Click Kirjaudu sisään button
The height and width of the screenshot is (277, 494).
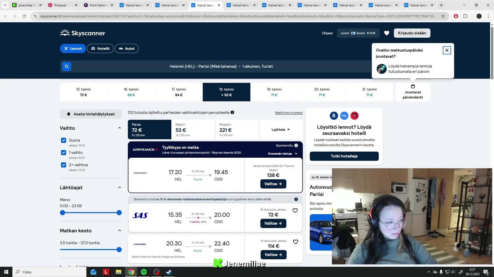coord(412,33)
